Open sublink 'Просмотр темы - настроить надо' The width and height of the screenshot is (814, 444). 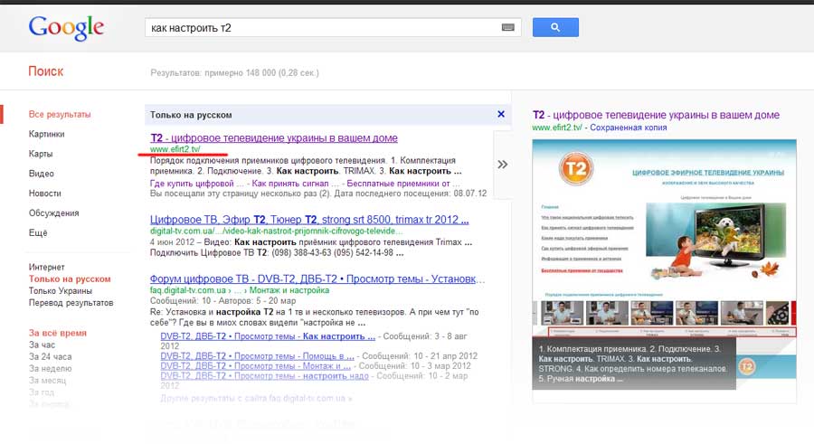pyautogui.click(x=265, y=376)
